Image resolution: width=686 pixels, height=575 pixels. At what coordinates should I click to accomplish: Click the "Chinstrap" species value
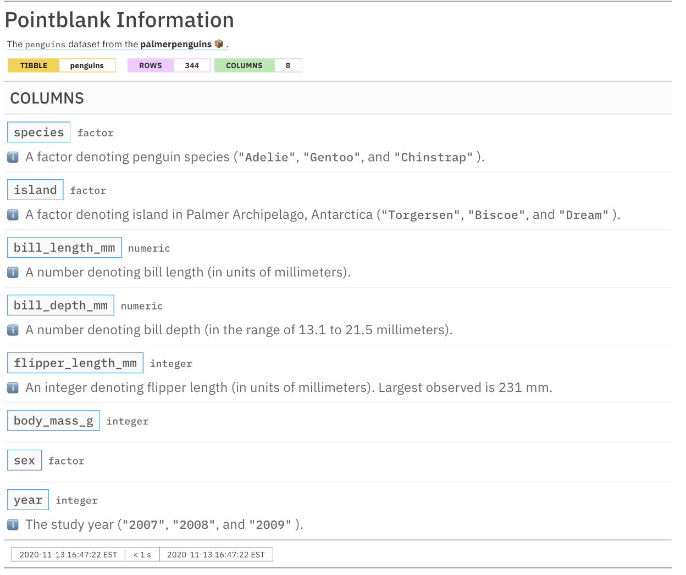tap(434, 157)
